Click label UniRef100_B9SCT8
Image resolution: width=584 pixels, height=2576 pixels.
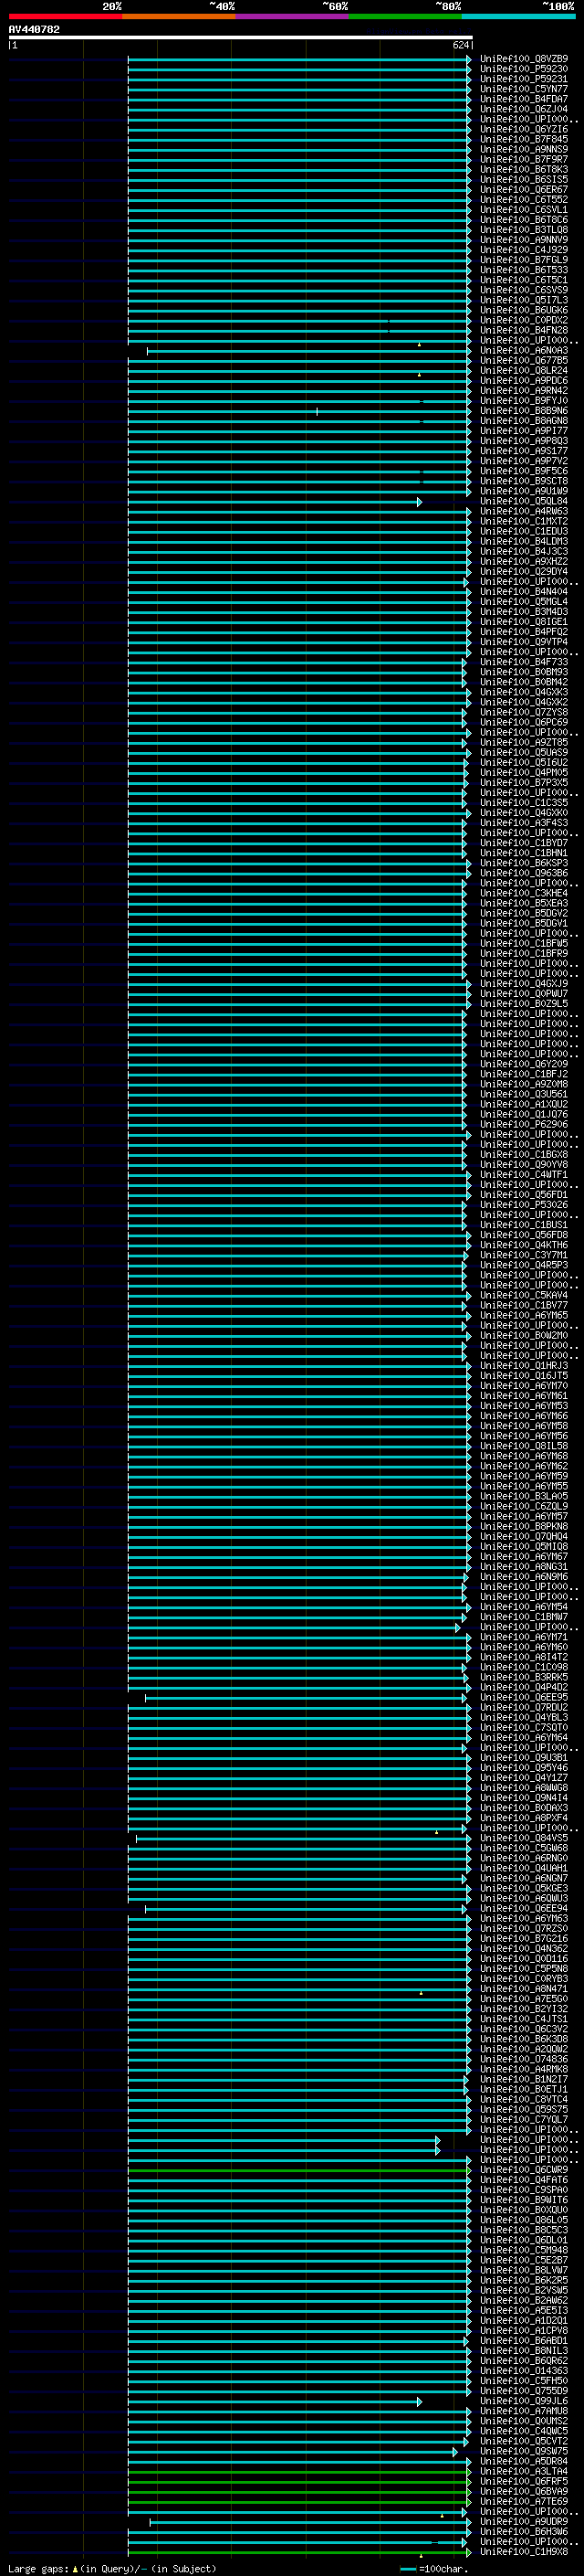pos(524,481)
